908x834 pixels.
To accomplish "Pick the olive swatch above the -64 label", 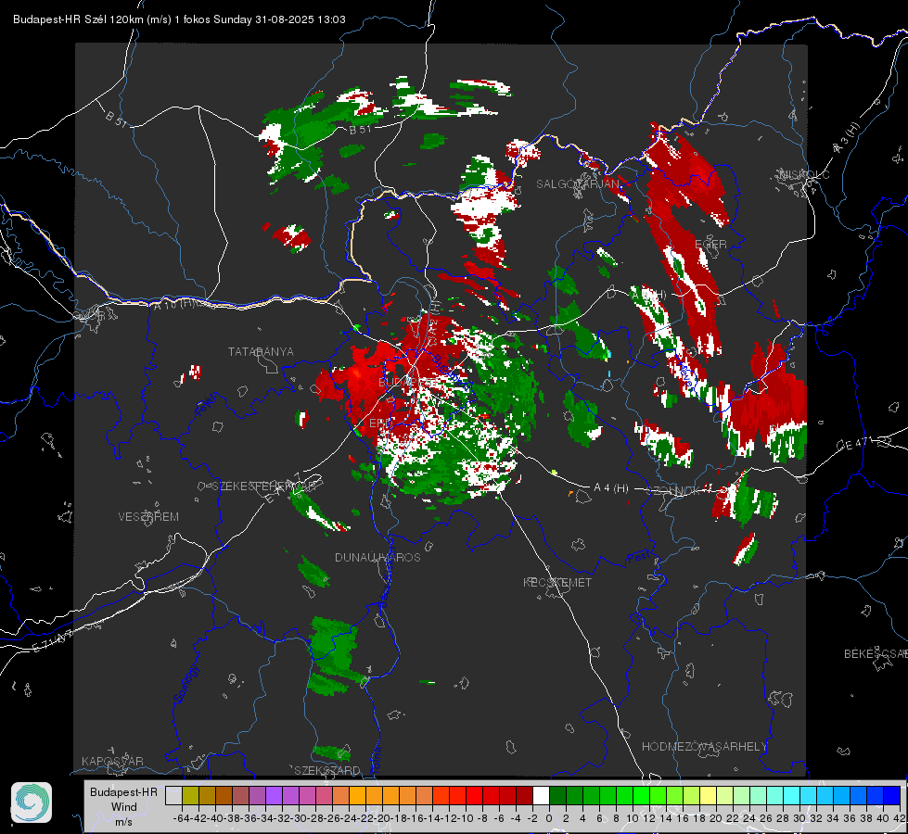I will coord(190,795).
